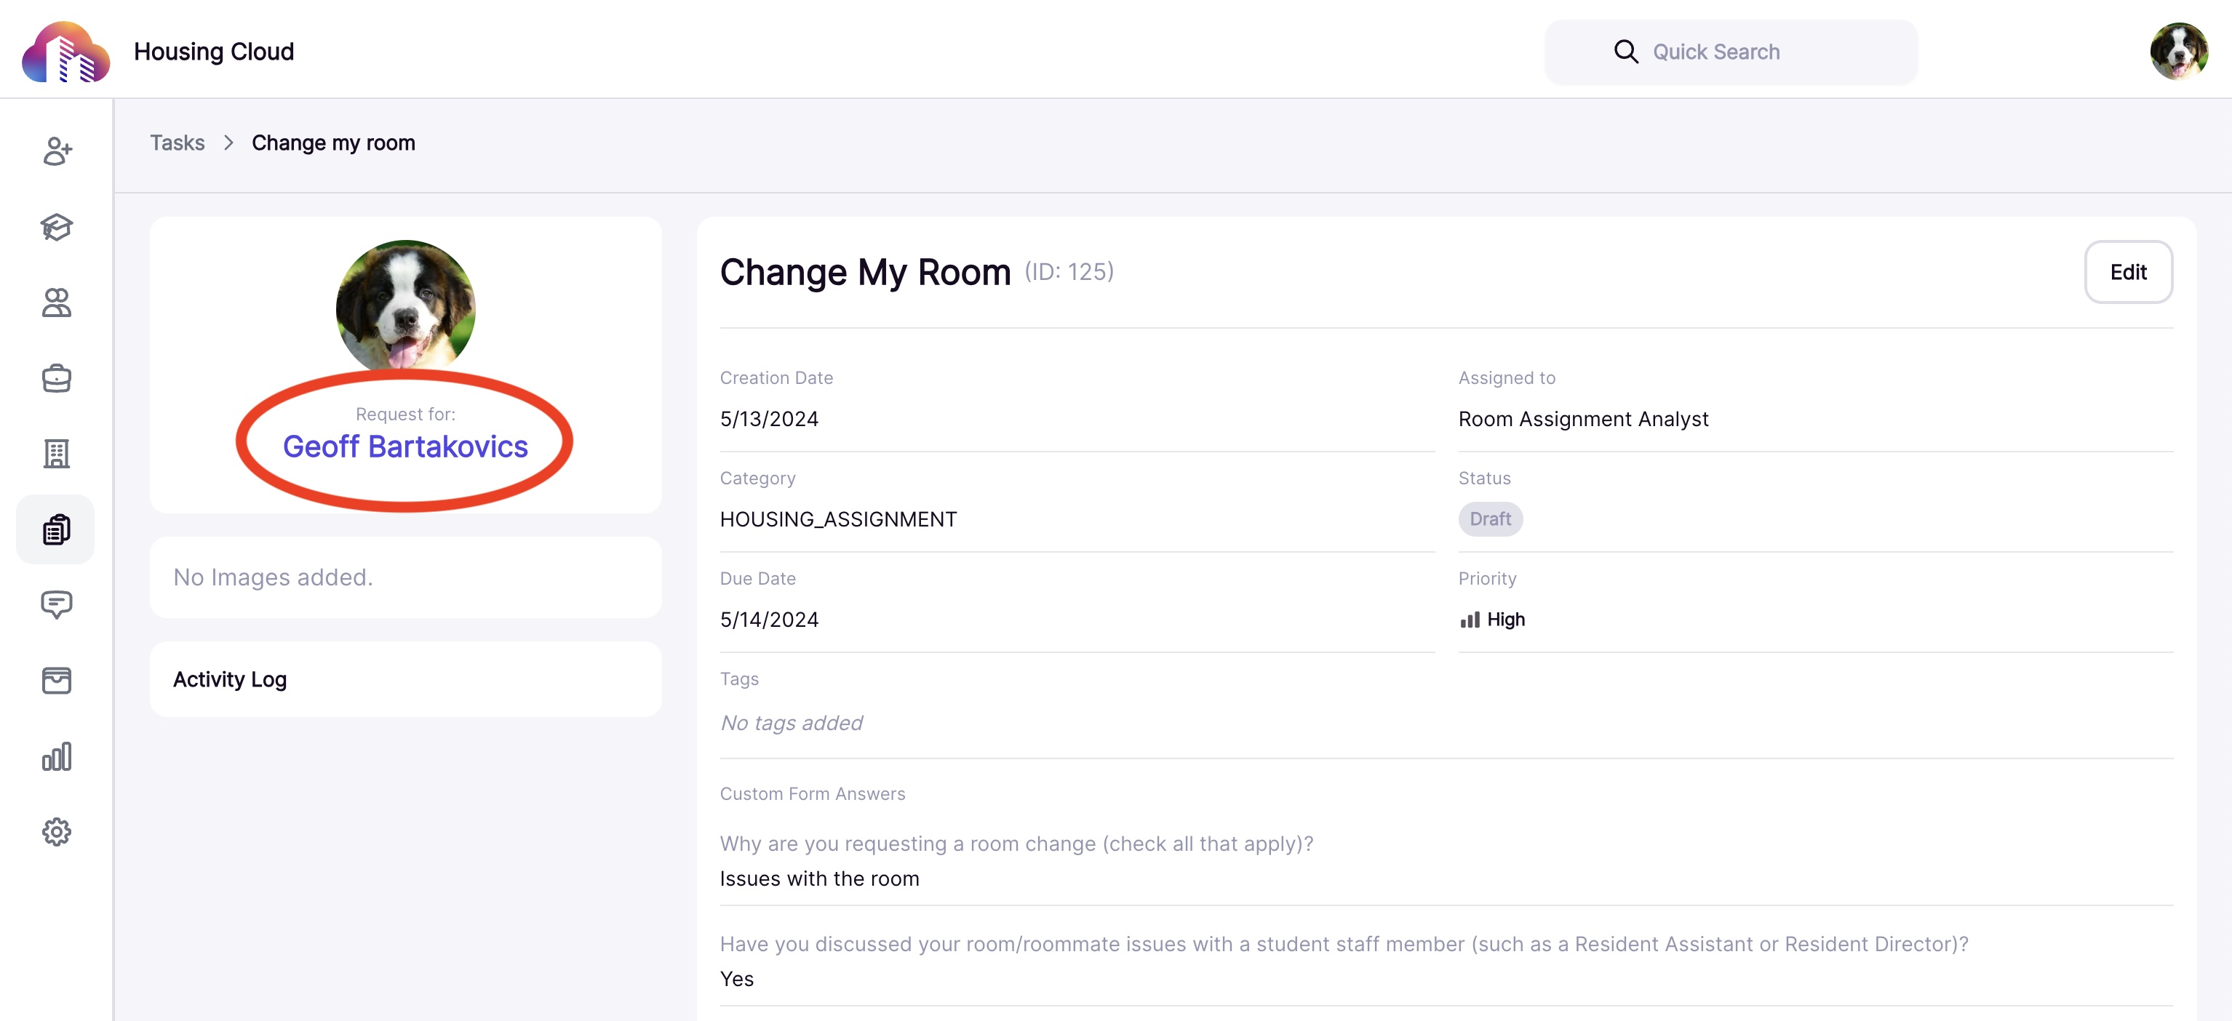
Task: Open the briefcase sidebar icon
Action: point(56,378)
